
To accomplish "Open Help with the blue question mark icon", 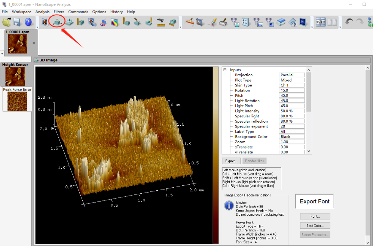I will click(x=28, y=22).
